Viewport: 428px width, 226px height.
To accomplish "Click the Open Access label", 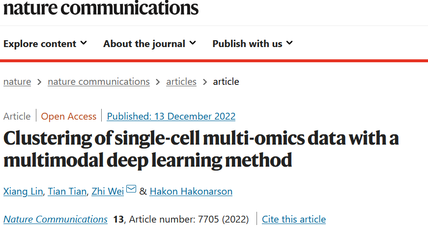I will tap(69, 117).
